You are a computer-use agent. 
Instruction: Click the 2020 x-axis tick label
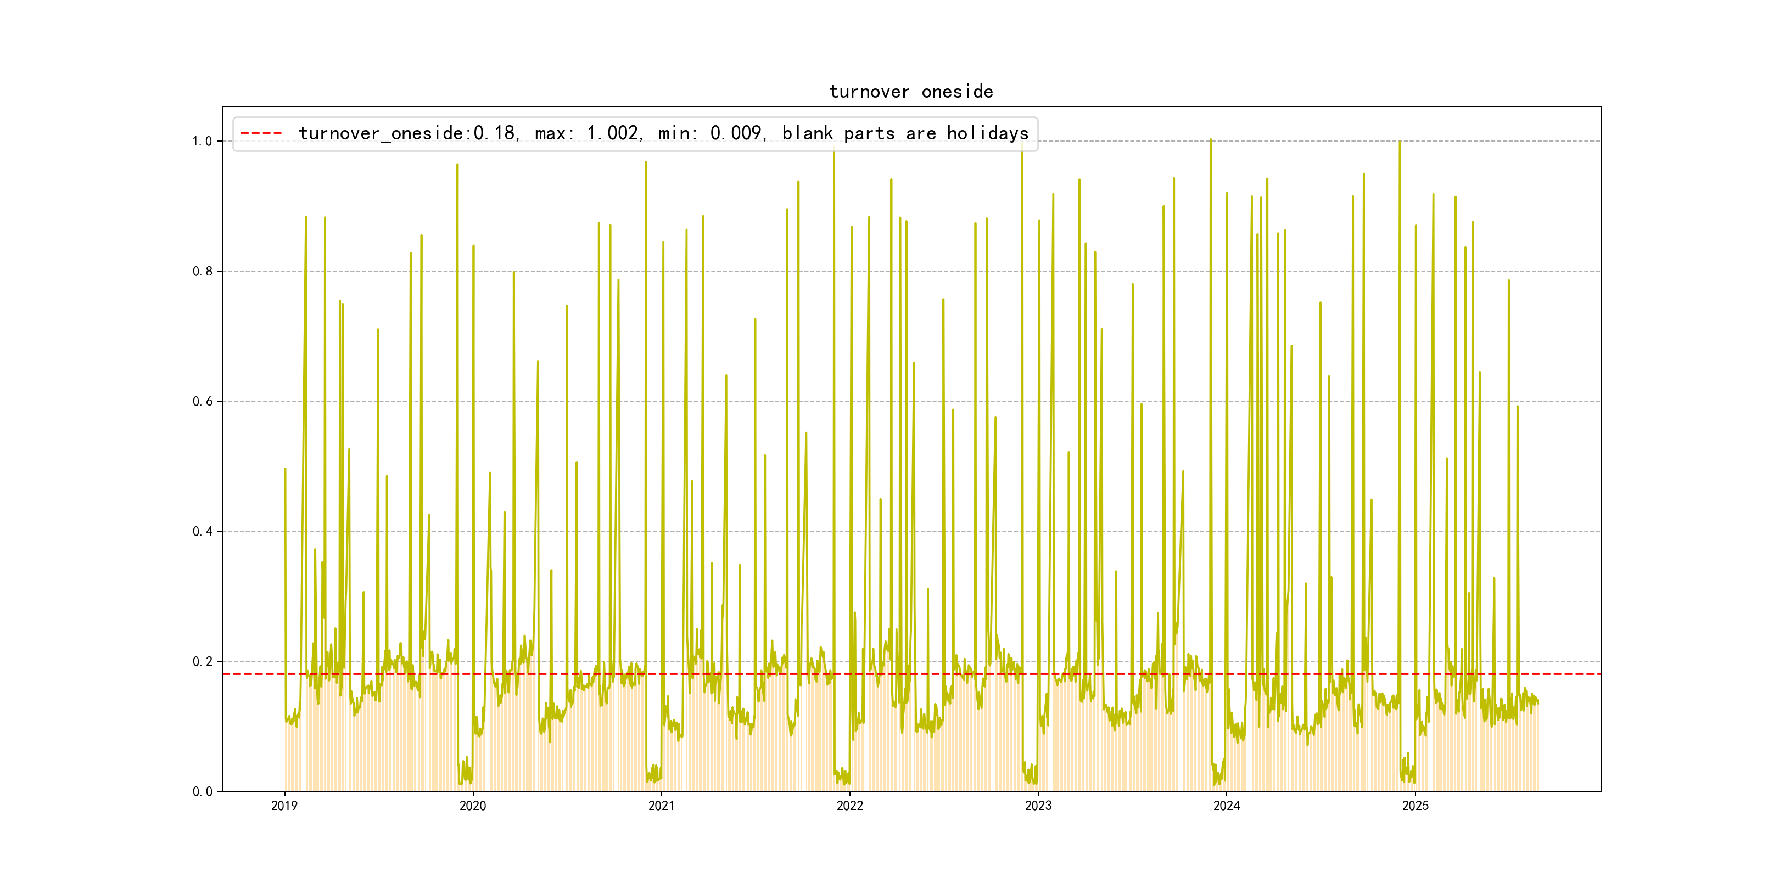click(x=473, y=806)
